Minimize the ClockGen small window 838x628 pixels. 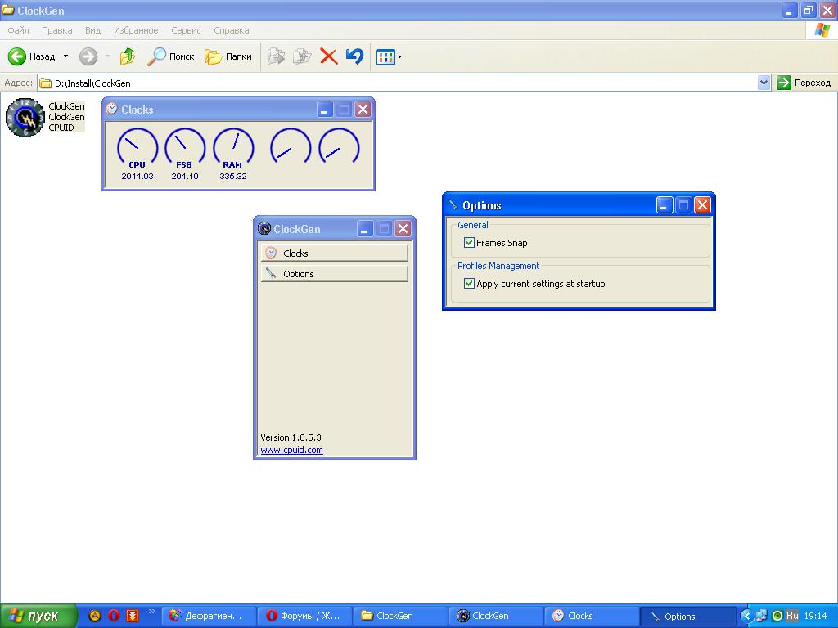coord(364,229)
